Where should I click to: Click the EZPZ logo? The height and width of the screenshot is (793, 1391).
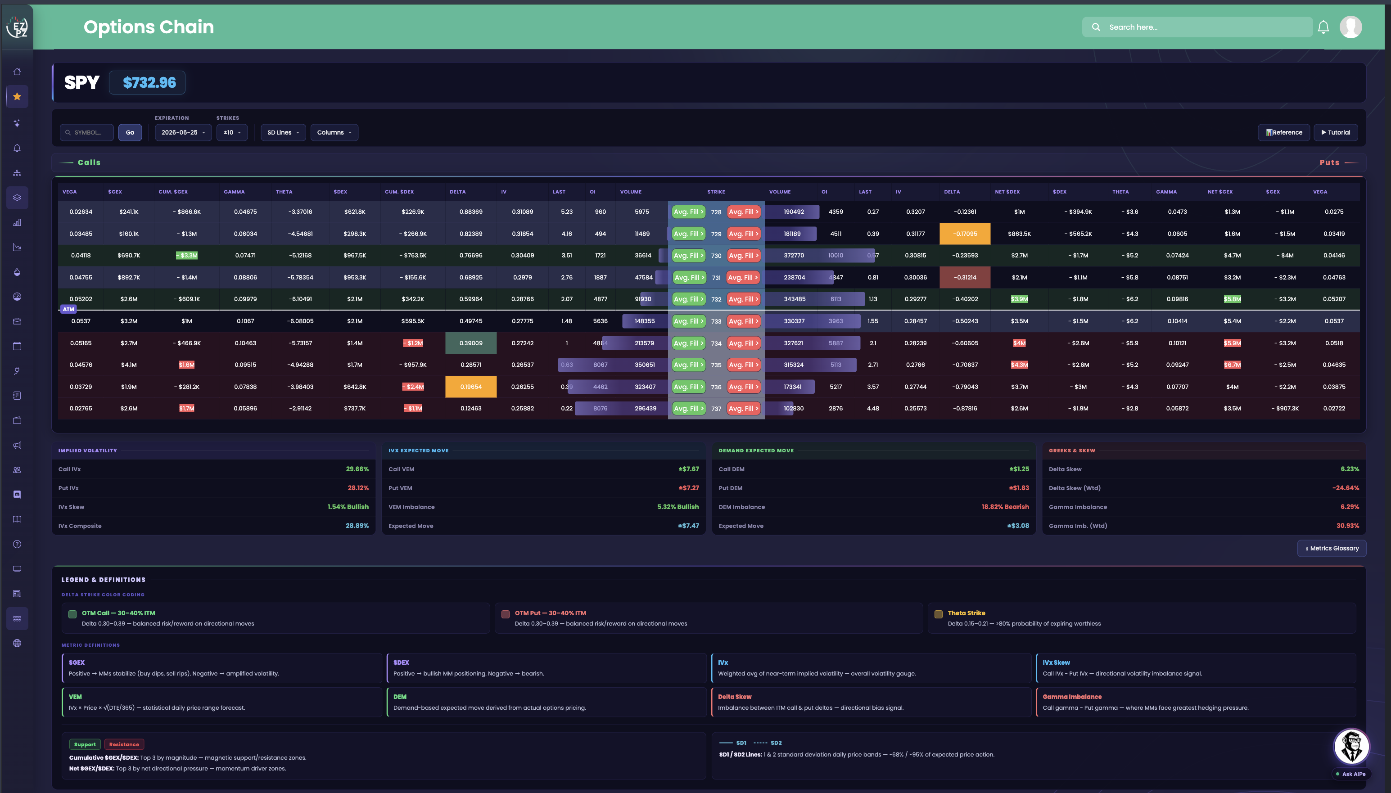[x=18, y=27]
